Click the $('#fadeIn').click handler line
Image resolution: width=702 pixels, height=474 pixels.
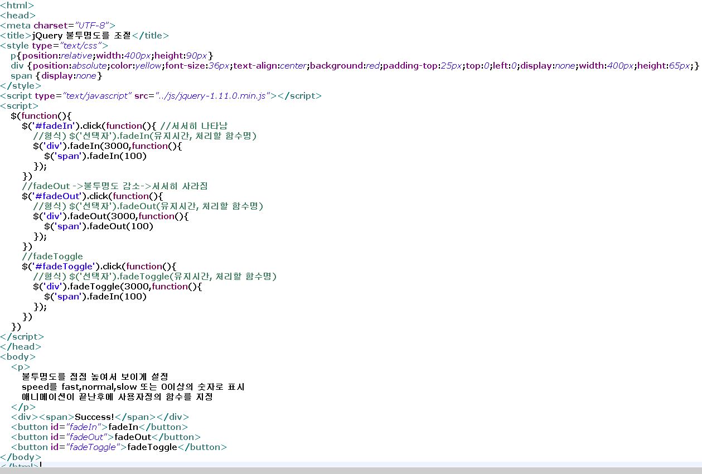90,125
